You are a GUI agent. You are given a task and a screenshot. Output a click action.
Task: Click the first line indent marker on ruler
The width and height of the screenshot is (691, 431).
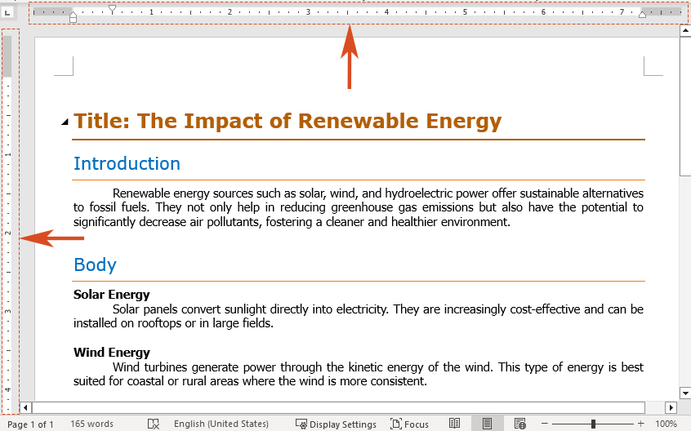112,8
